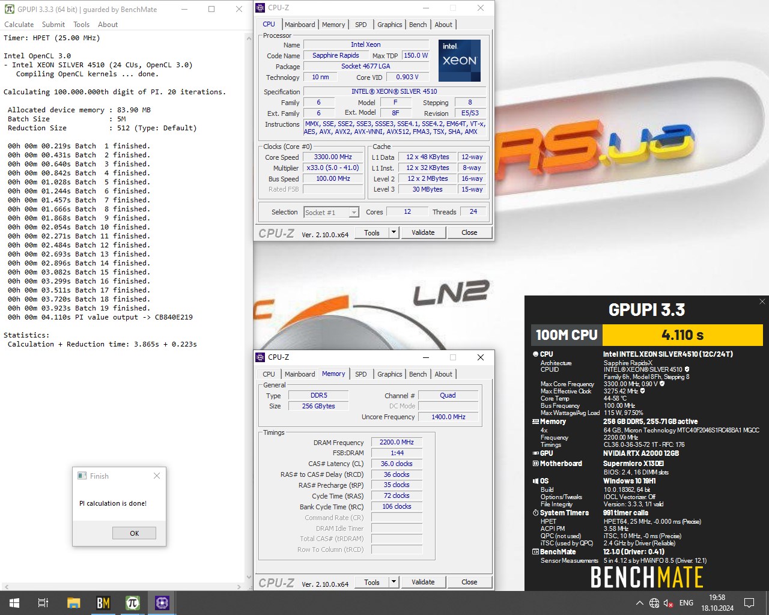Select the Graphics tab in top CPU-Z

click(389, 25)
